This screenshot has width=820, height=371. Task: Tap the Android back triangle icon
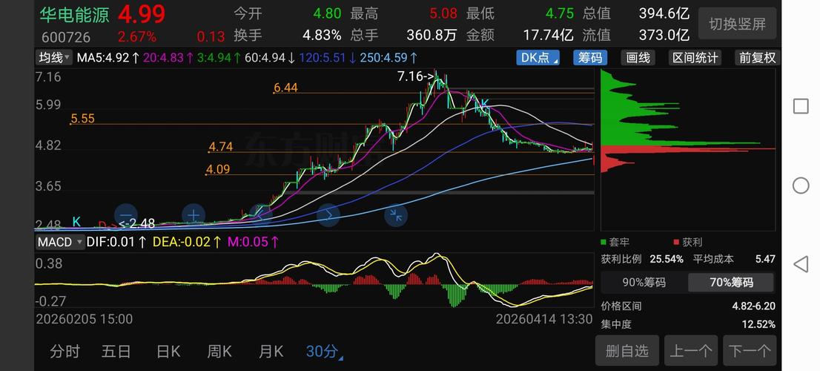pyautogui.click(x=801, y=264)
